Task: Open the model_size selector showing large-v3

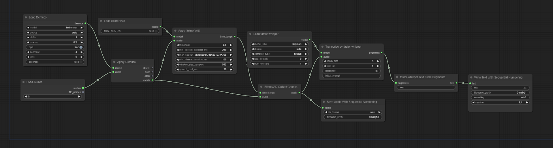Action: 279,44
